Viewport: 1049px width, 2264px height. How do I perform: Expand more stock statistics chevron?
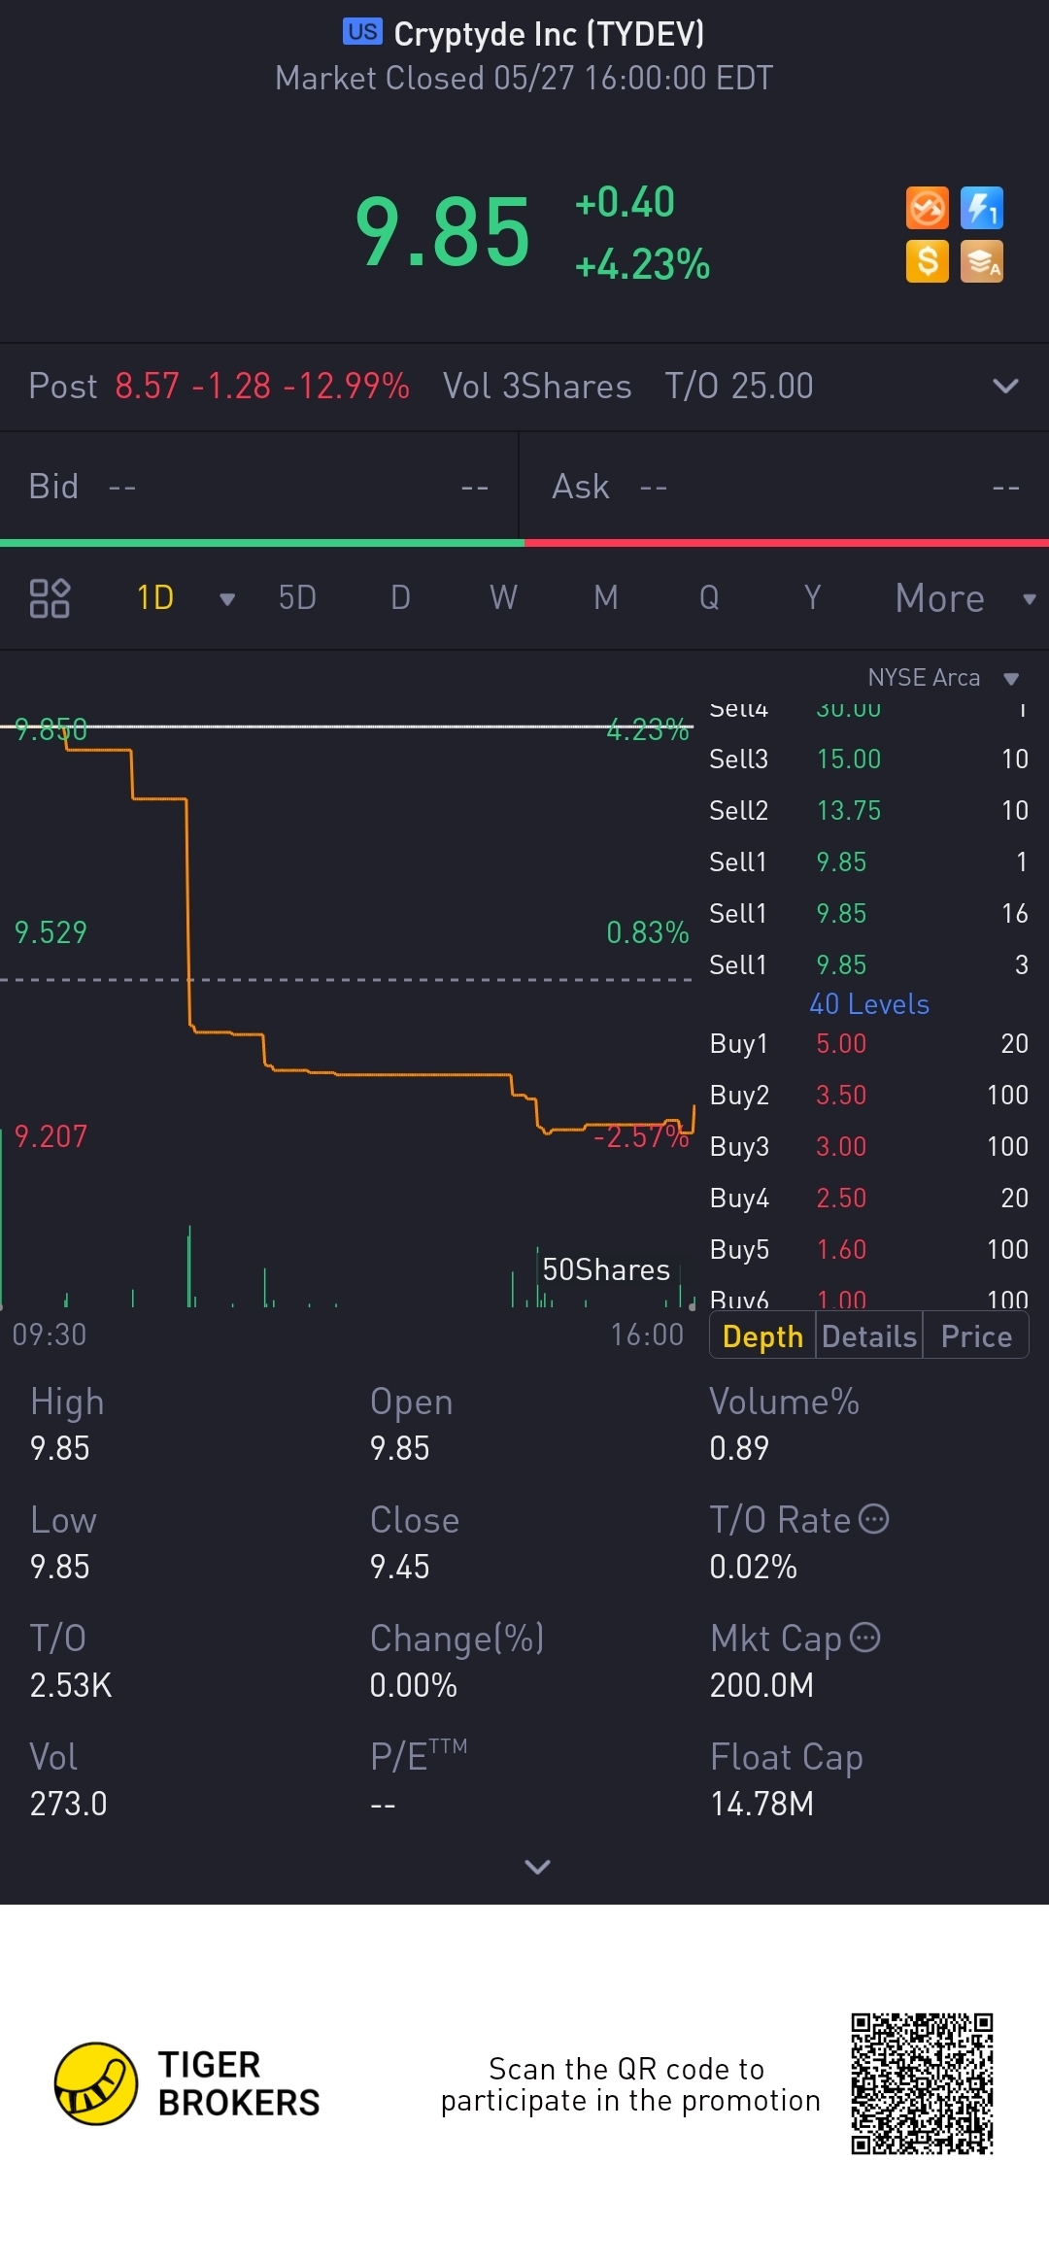coord(537,1867)
